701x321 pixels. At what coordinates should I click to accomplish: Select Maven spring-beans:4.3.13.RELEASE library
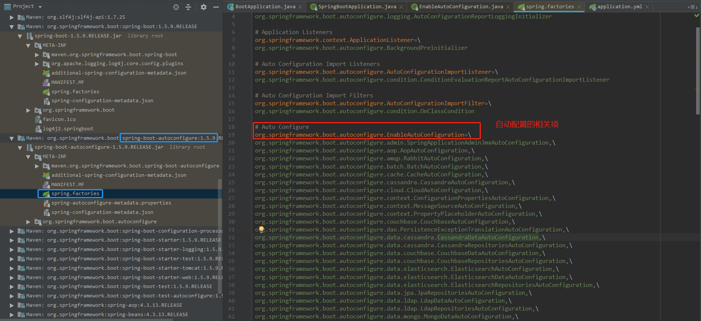tap(107, 315)
